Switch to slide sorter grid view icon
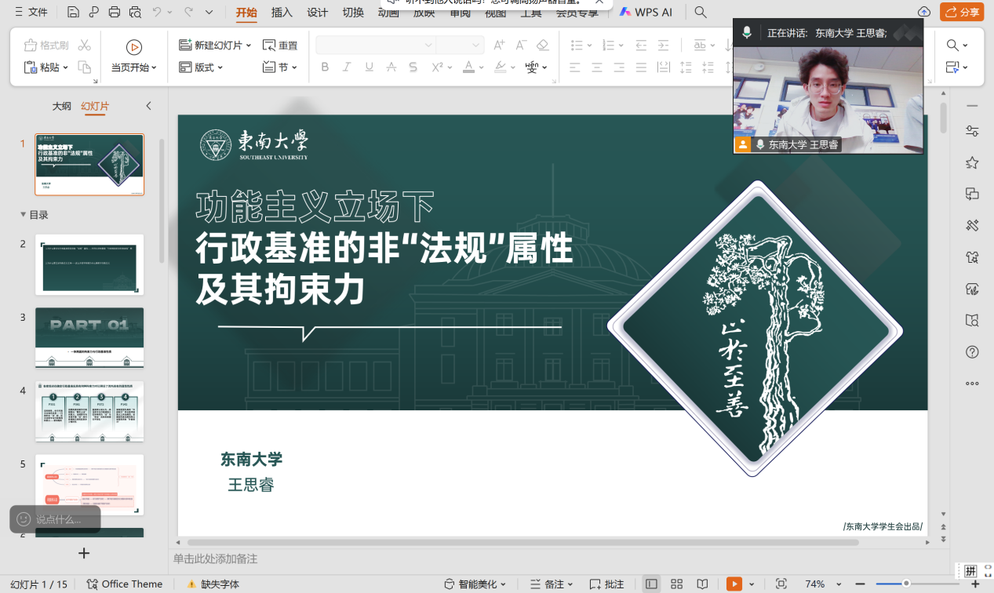The width and height of the screenshot is (994, 593). tap(676, 584)
